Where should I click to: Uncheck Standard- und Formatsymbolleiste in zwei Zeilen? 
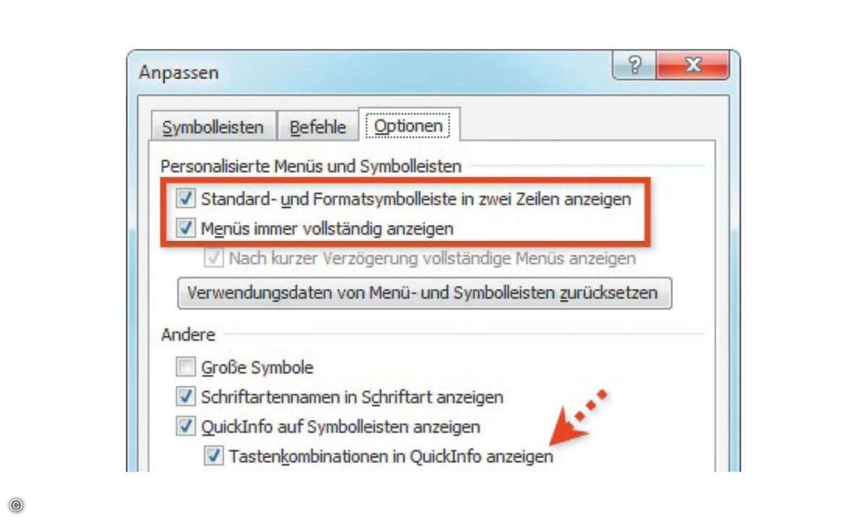187,198
